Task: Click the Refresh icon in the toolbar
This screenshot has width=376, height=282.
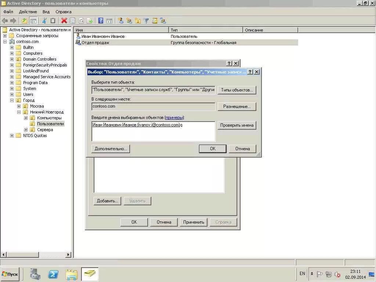Action: tap(81, 21)
